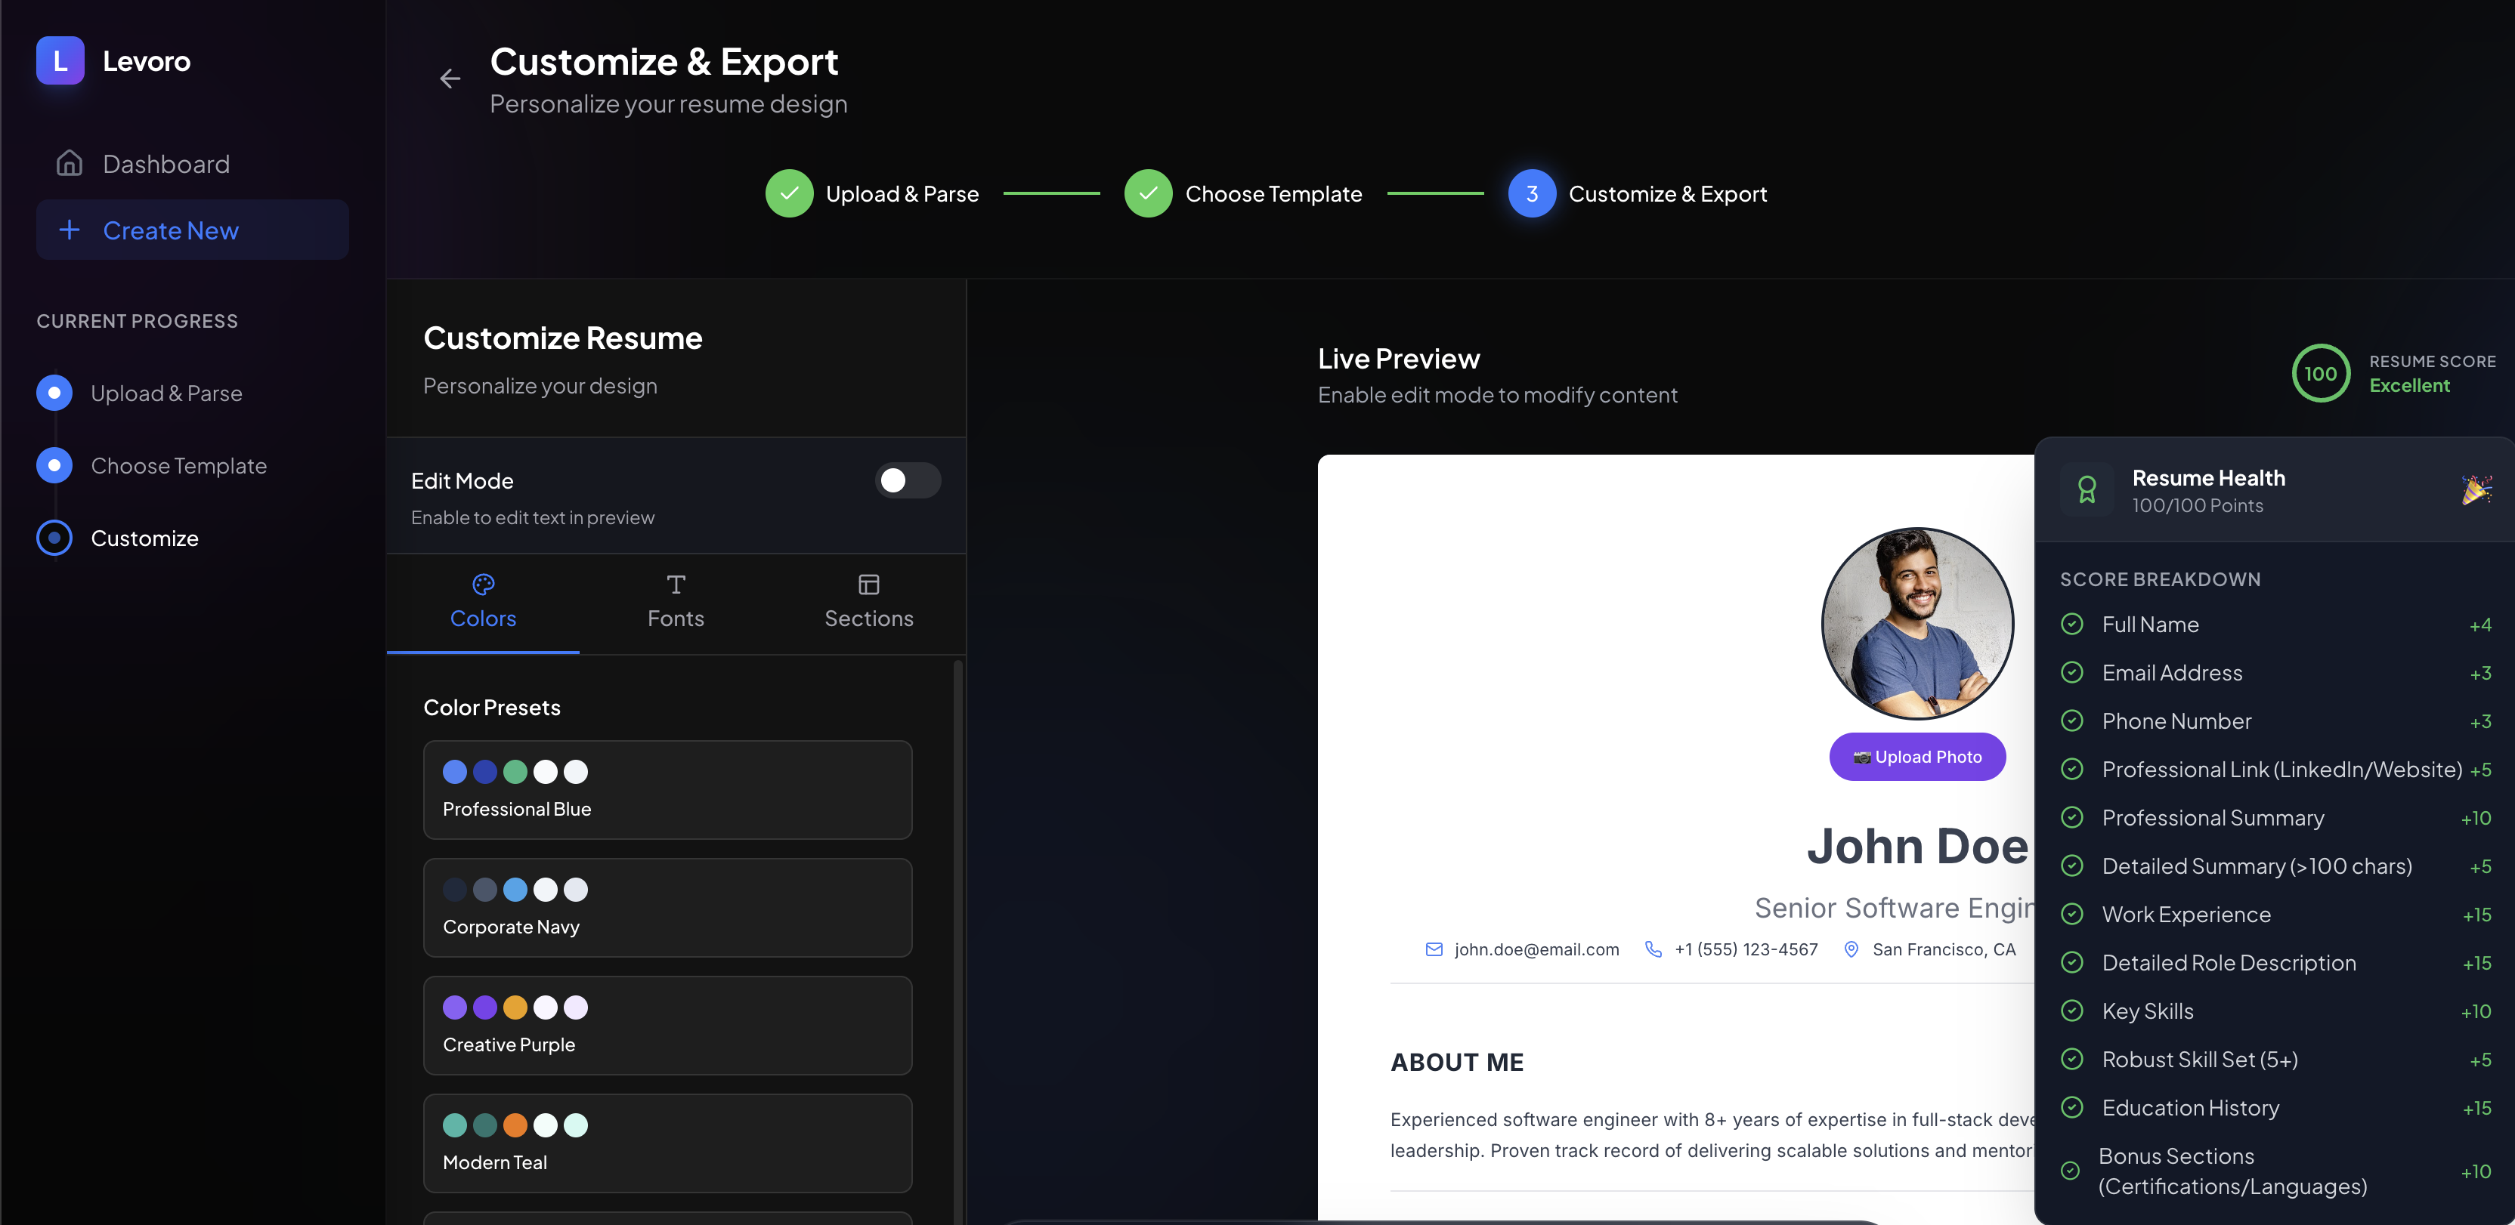Click the back arrow beside Customize & Export

(x=450, y=78)
